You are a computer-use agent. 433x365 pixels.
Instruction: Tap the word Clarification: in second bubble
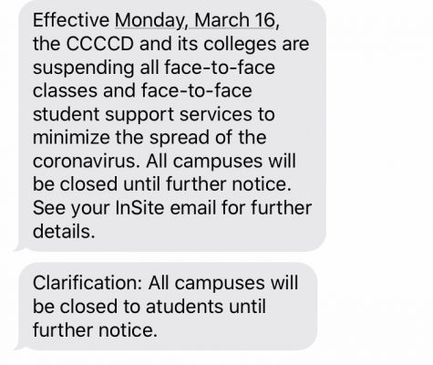pyautogui.click(x=88, y=283)
